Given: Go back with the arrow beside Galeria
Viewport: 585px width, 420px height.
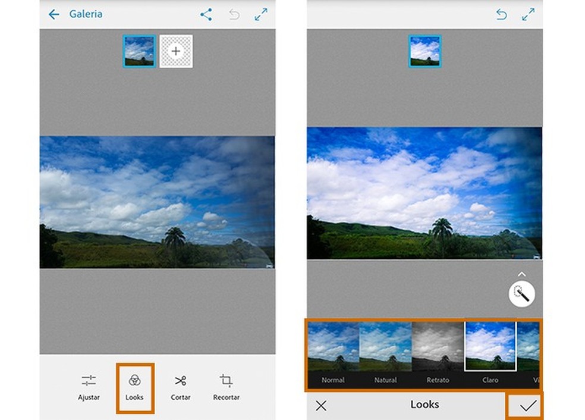Looking at the screenshot, I should coord(54,14).
